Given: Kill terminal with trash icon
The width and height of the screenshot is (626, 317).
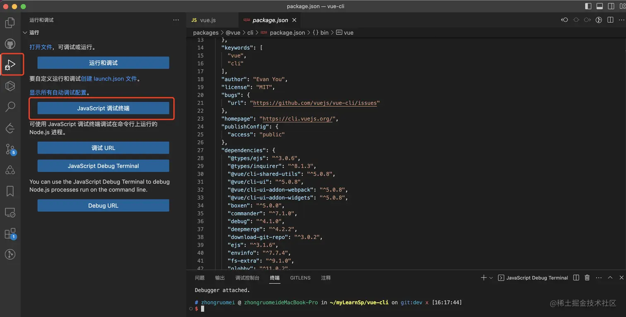Looking at the screenshot, I should point(587,278).
